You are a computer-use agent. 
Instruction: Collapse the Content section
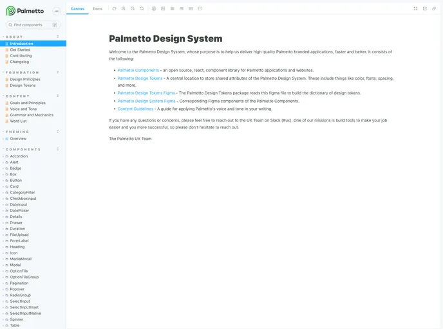click(58, 96)
